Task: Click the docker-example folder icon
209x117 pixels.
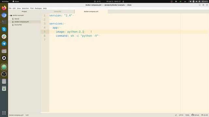Action: pos(11,15)
